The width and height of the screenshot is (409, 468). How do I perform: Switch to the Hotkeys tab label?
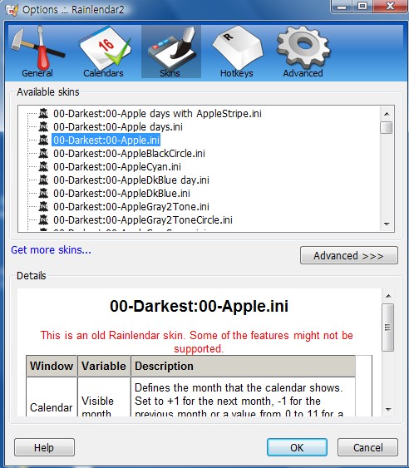pyautogui.click(x=236, y=73)
